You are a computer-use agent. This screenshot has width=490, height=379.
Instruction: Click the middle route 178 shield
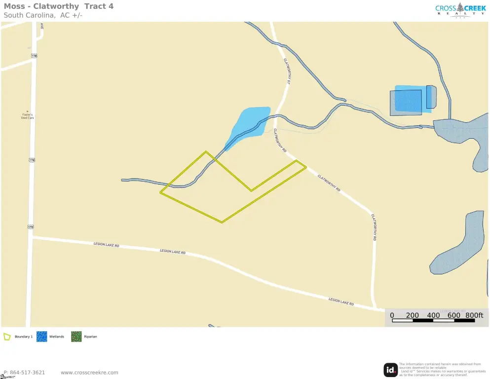32,160
